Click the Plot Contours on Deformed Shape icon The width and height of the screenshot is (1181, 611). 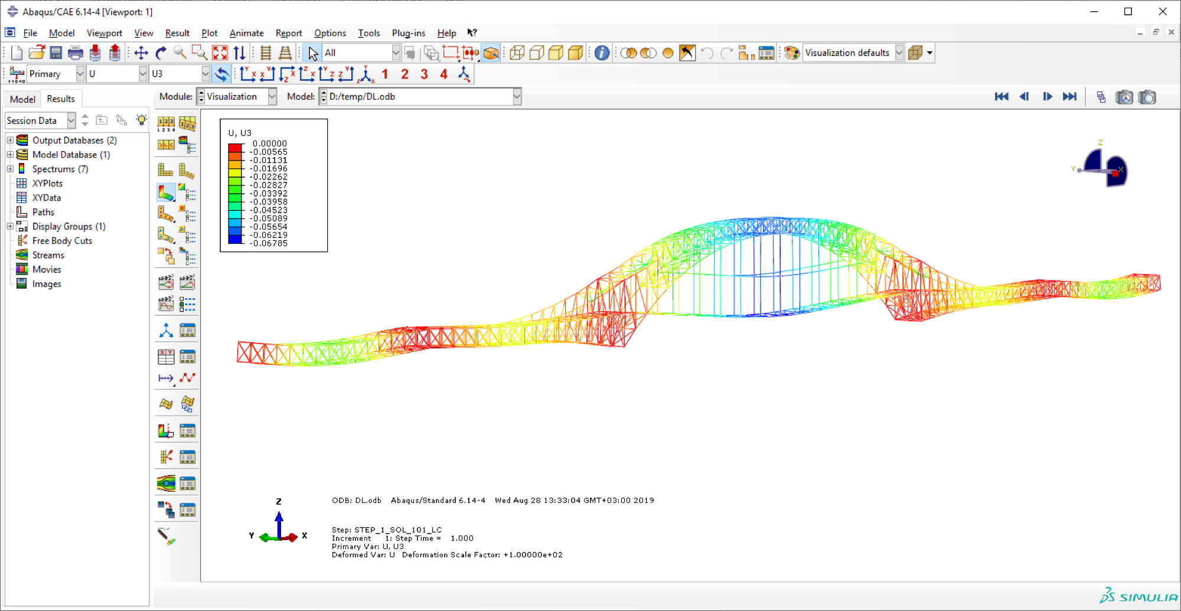pos(166,192)
